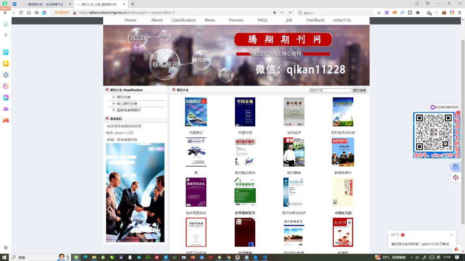Open the sidebar red game controller icon
Screen dimensions: 465x261
[6, 121]
